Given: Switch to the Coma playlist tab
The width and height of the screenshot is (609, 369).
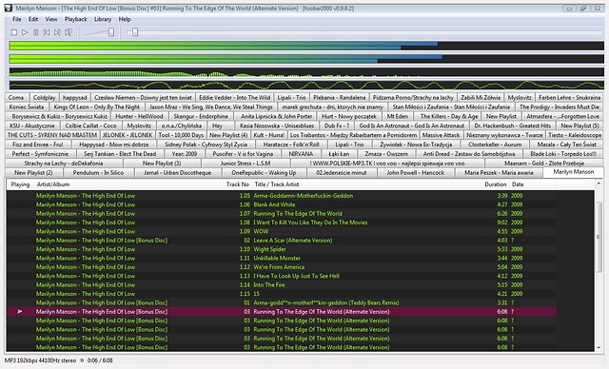Looking at the screenshot, I should 16,98.
